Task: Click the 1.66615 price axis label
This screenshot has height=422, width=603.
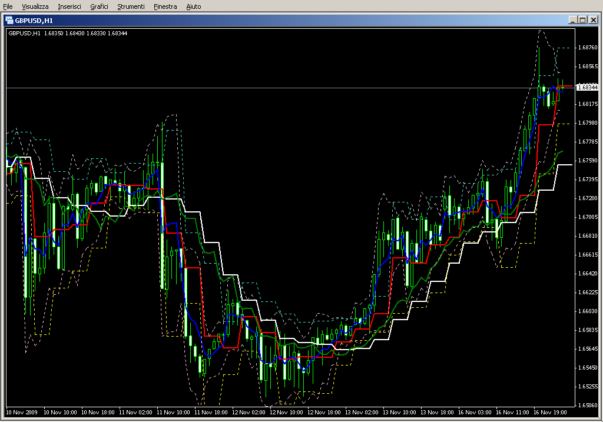Action: pos(588,255)
